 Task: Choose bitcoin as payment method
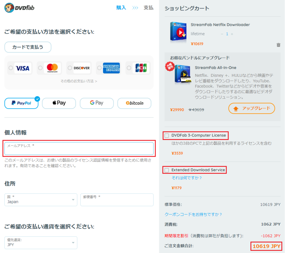134,103
